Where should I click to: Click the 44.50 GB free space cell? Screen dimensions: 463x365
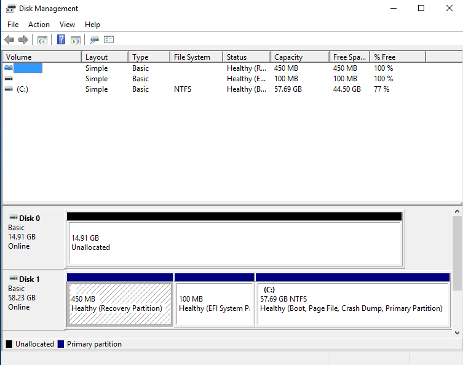(x=347, y=89)
